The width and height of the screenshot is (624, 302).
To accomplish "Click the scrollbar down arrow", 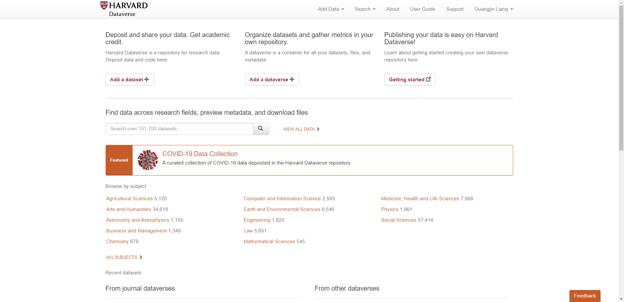I will coord(621,299).
